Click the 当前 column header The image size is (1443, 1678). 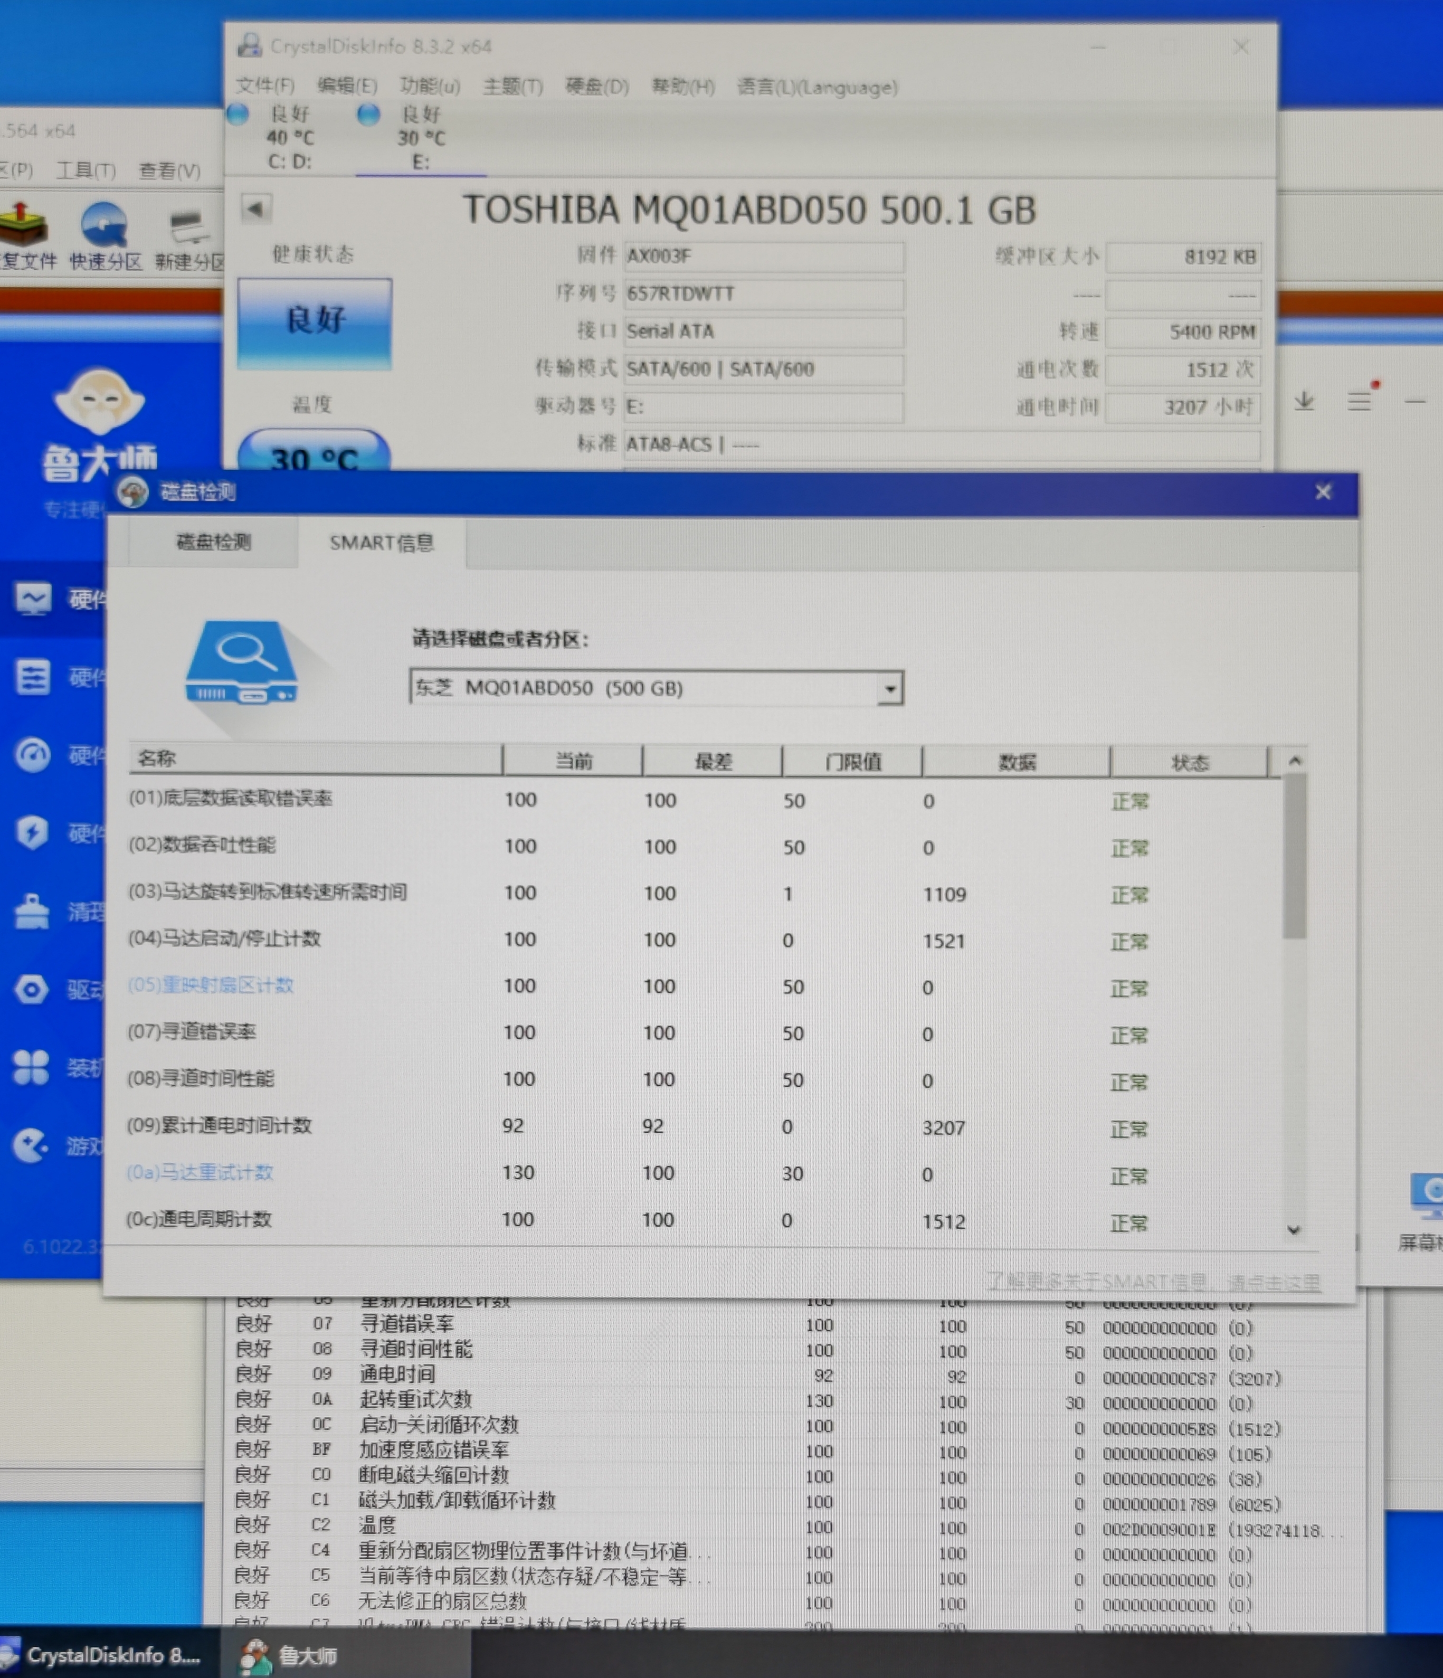[x=573, y=761]
